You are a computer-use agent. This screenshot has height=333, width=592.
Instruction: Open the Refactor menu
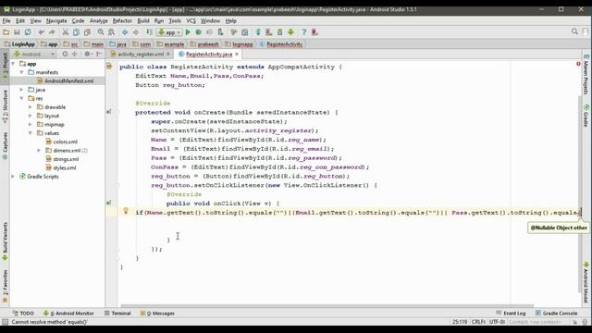pyautogui.click(x=122, y=20)
